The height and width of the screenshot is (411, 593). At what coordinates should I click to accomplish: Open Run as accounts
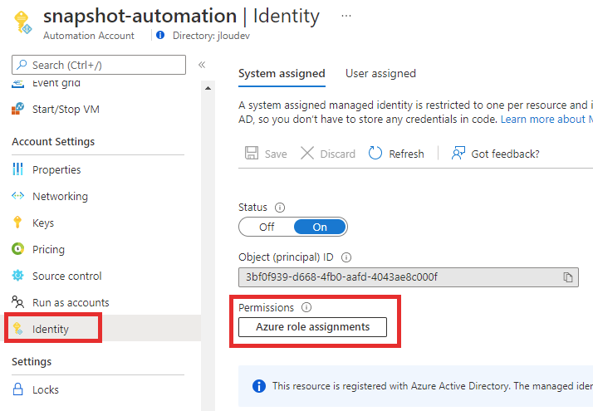point(71,302)
